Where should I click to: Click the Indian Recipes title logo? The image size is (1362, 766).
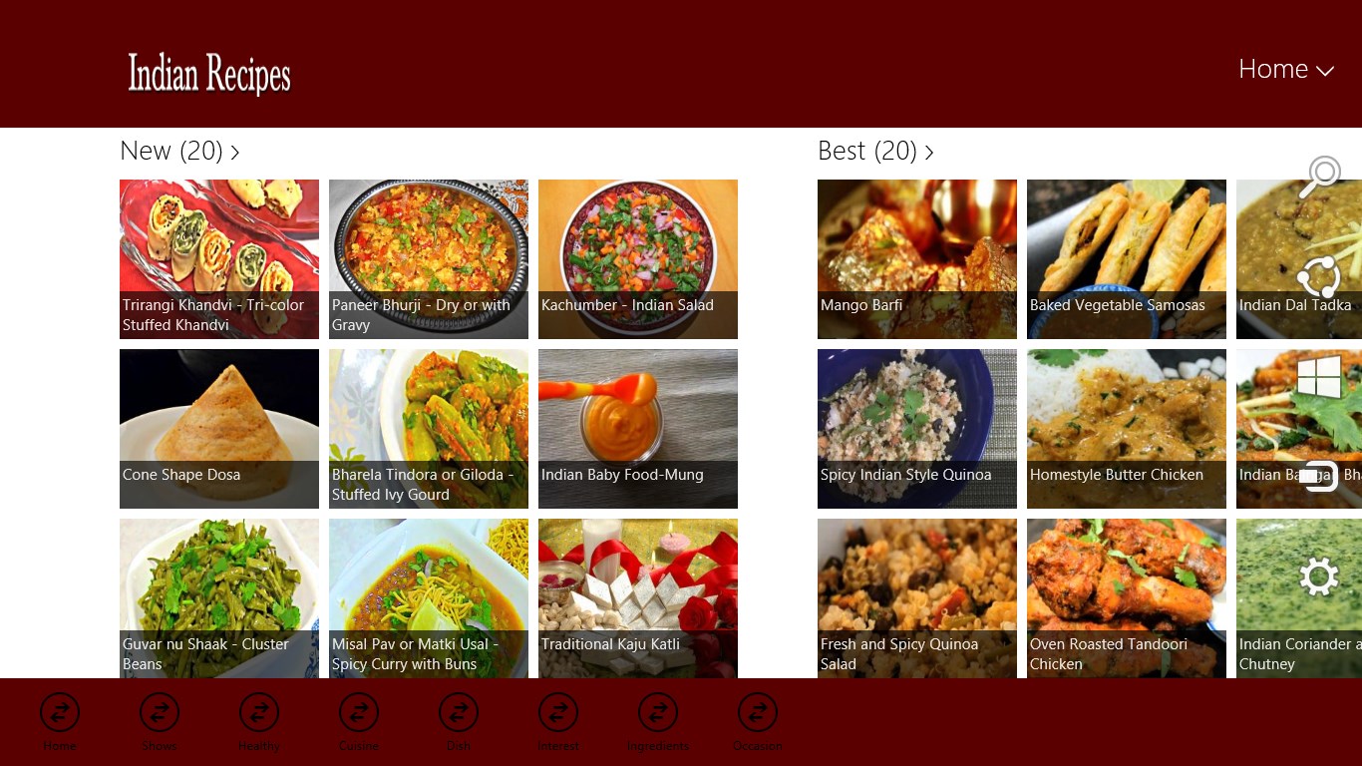(209, 74)
